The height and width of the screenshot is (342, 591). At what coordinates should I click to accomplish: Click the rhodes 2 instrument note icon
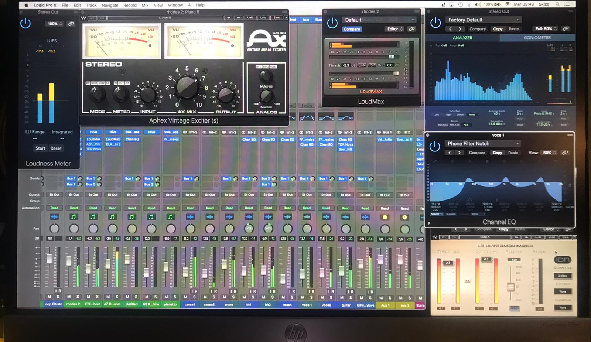pyautogui.click(x=74, y=217)
